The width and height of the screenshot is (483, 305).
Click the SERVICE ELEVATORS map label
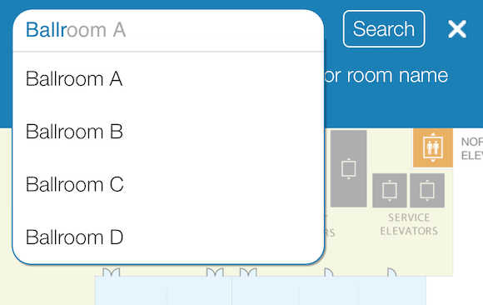point(409,224)
